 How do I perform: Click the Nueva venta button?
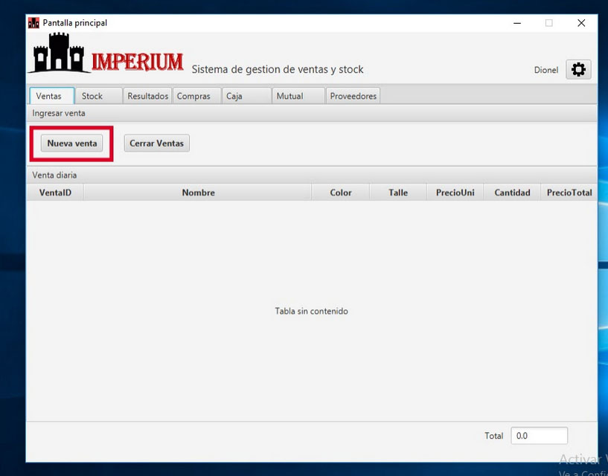71,143
